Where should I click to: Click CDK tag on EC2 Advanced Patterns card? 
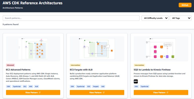coord(9,86)
